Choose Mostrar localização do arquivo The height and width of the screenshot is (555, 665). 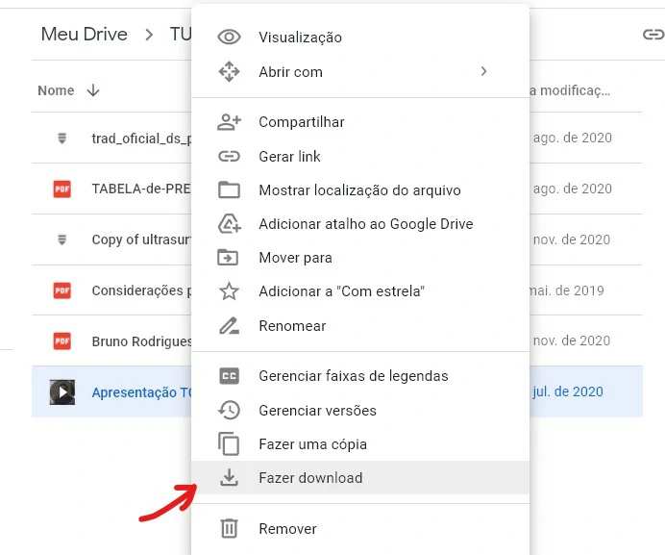(x=360, y=189)
